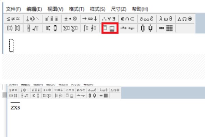Click the overlined ZXS equation text
The width and height of the screenshot is (205, 137).
(x=15, y=106)
